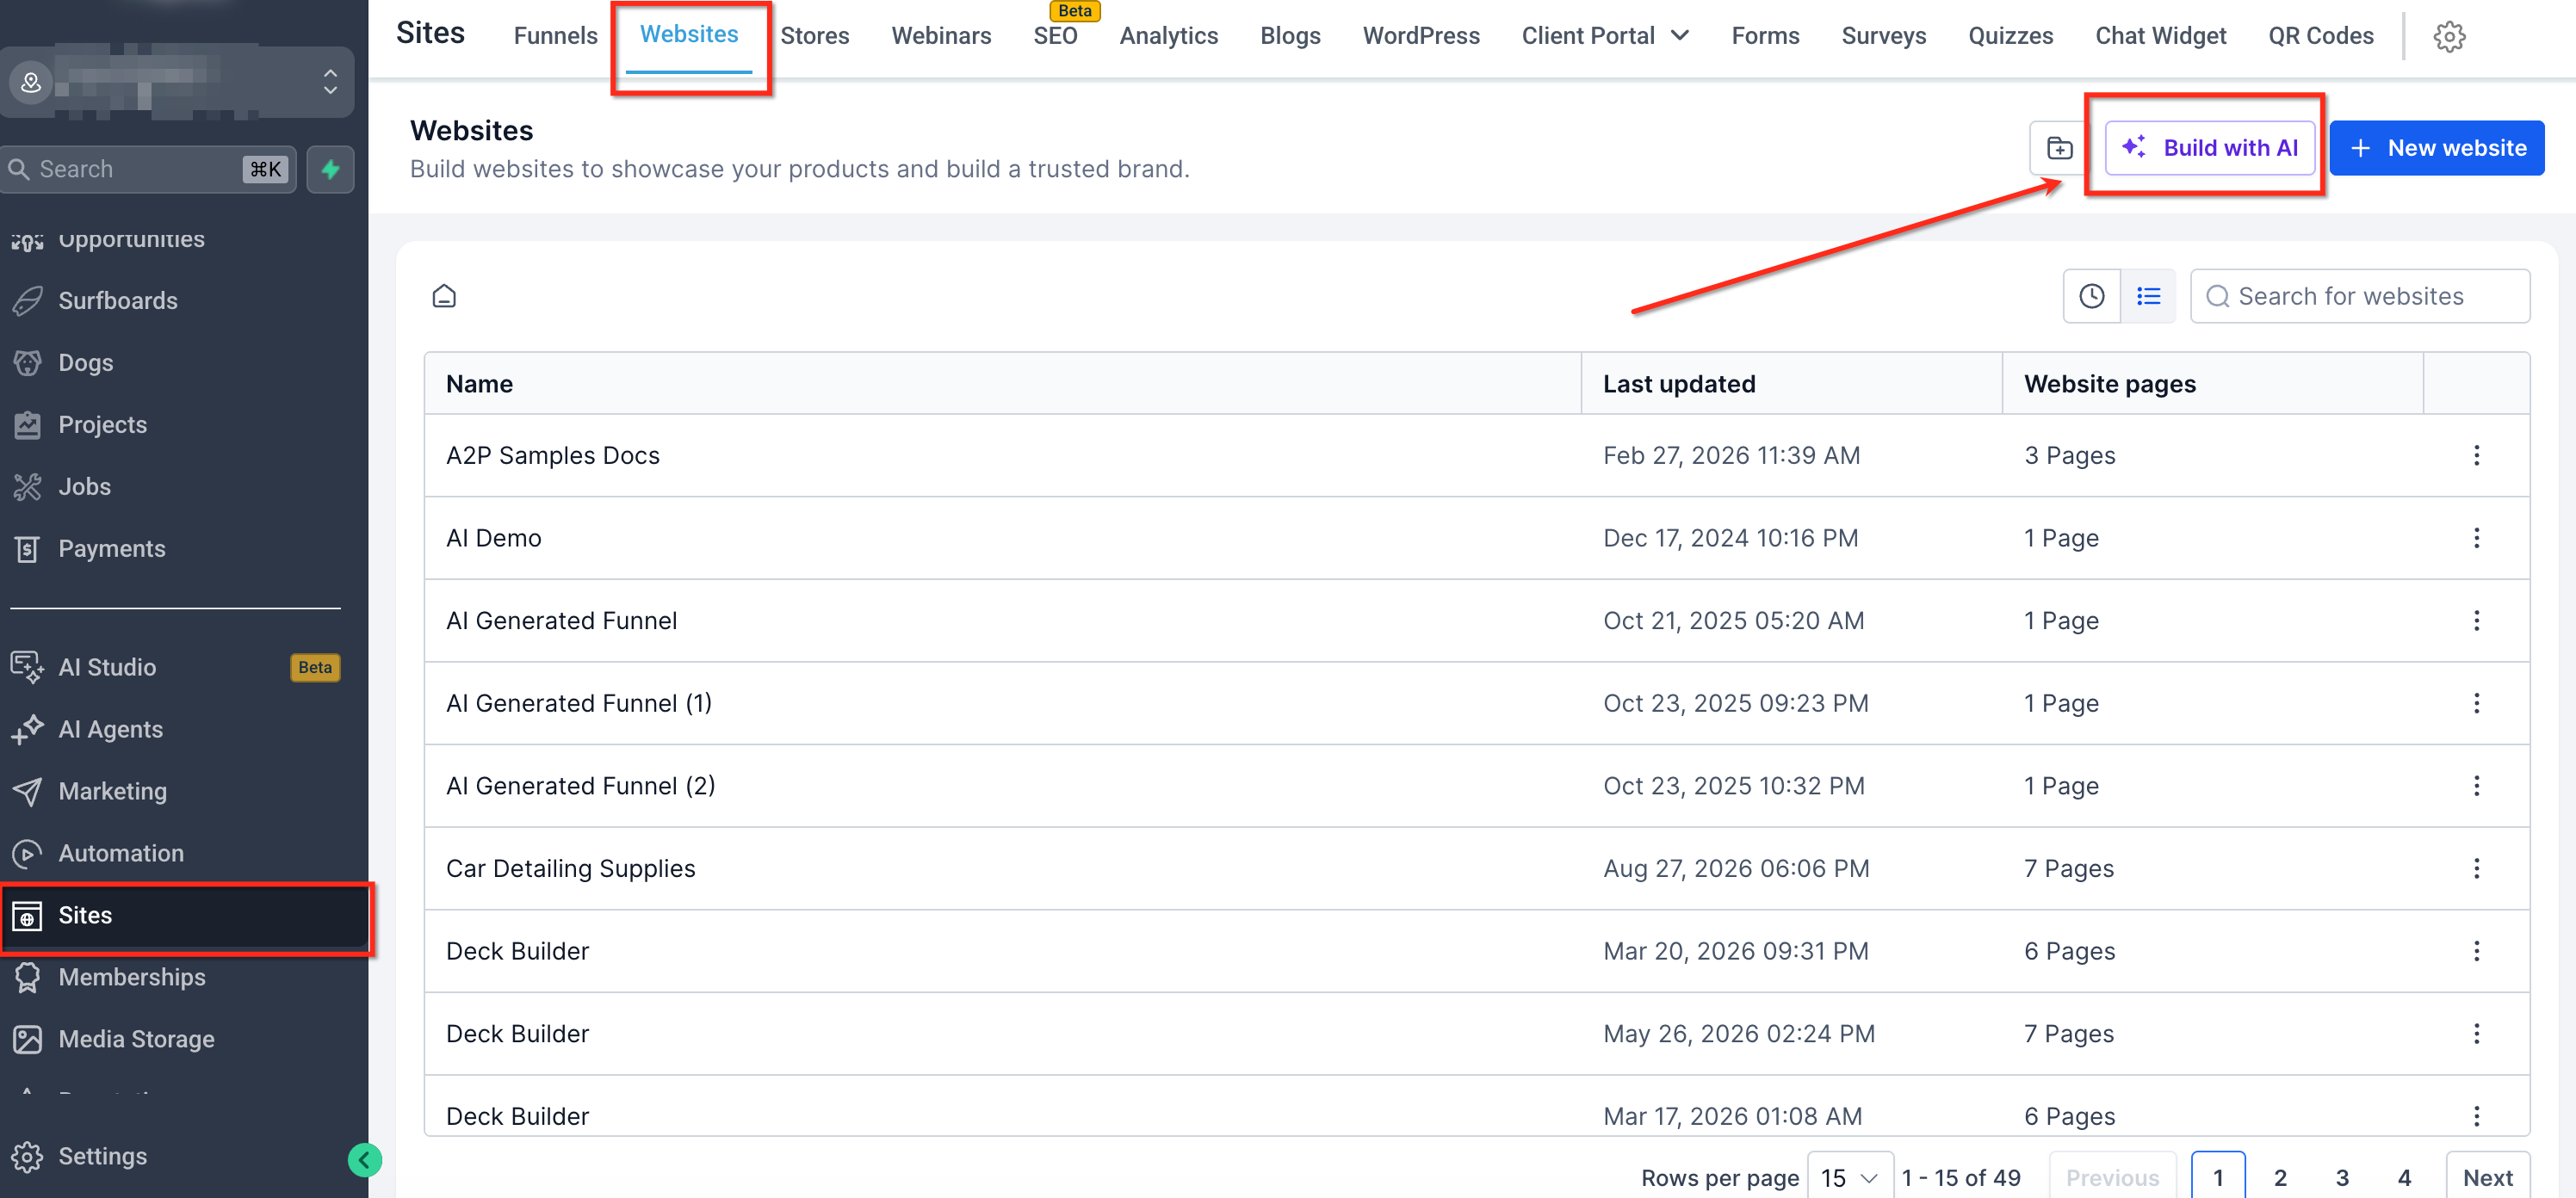
Task: Open the QR Codes tab
Action: point(2320,36)
